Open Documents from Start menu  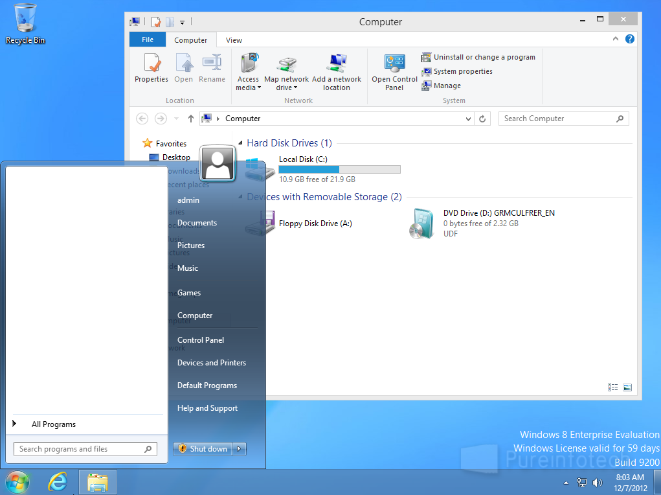(197, 223)
